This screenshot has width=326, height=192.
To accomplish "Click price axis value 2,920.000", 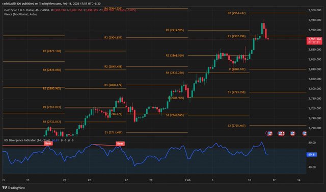I will [x=315, y=30].
